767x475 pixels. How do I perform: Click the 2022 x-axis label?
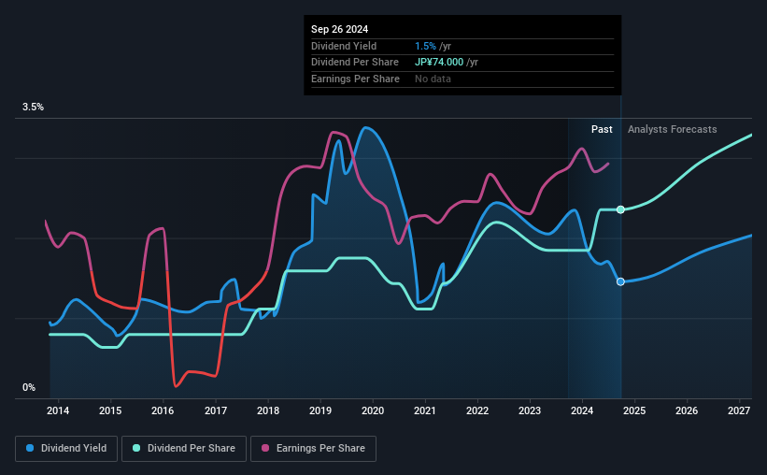coord(477,410)
